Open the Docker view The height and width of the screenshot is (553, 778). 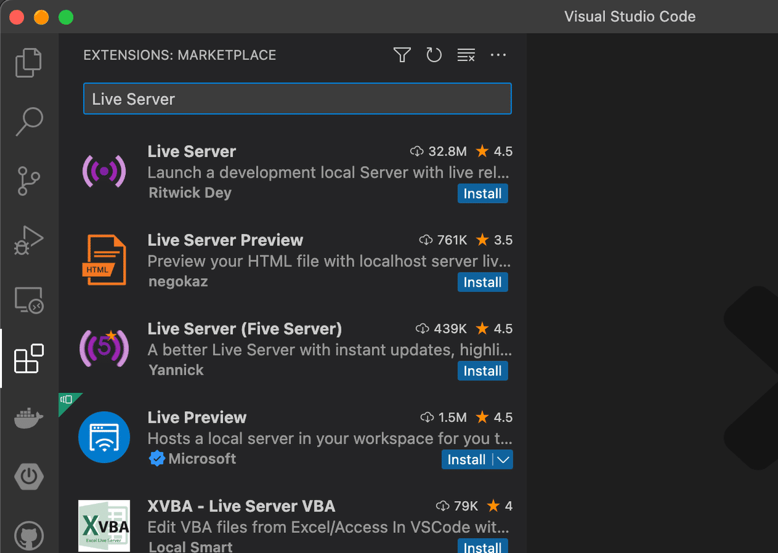(29, 418)
